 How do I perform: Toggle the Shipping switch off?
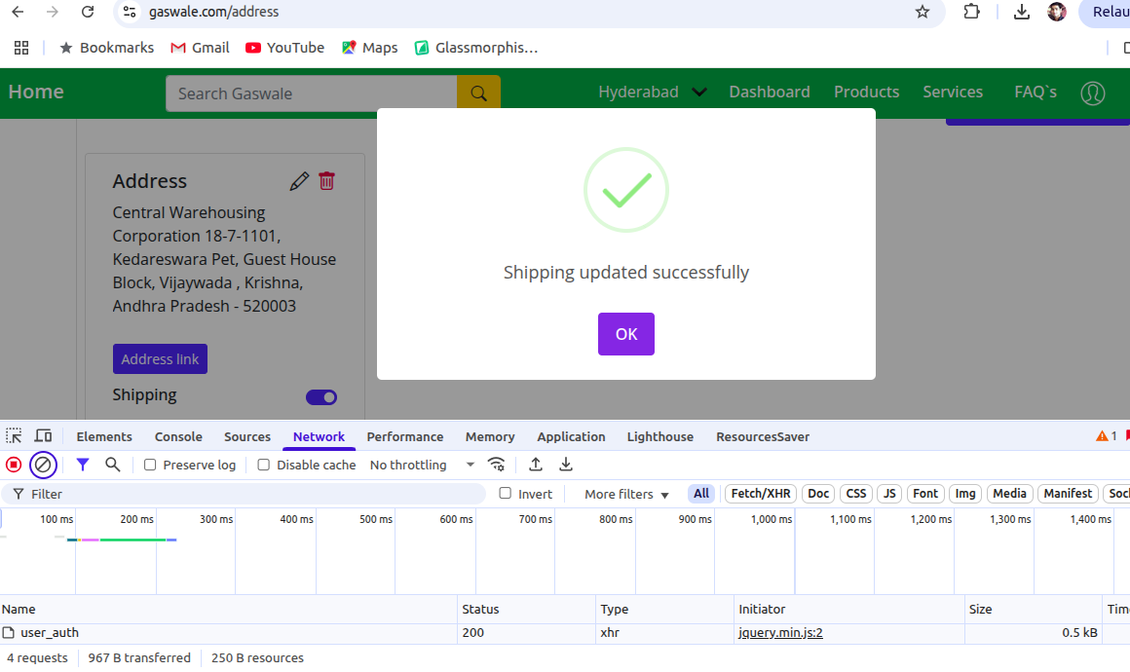pyautogui.click(x=321, y=397)
